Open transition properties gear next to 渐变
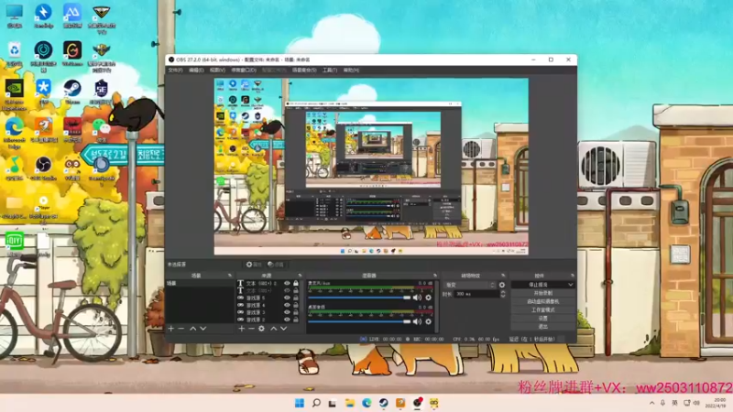The image size is (733, 412). point(502,285)
